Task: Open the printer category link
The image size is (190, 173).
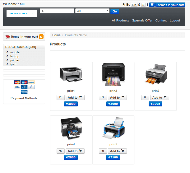Action: click(x=15, y=60)
